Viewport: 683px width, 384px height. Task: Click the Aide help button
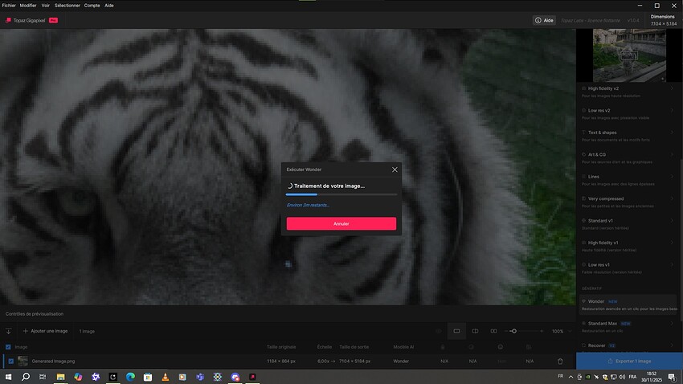point(544,20)
